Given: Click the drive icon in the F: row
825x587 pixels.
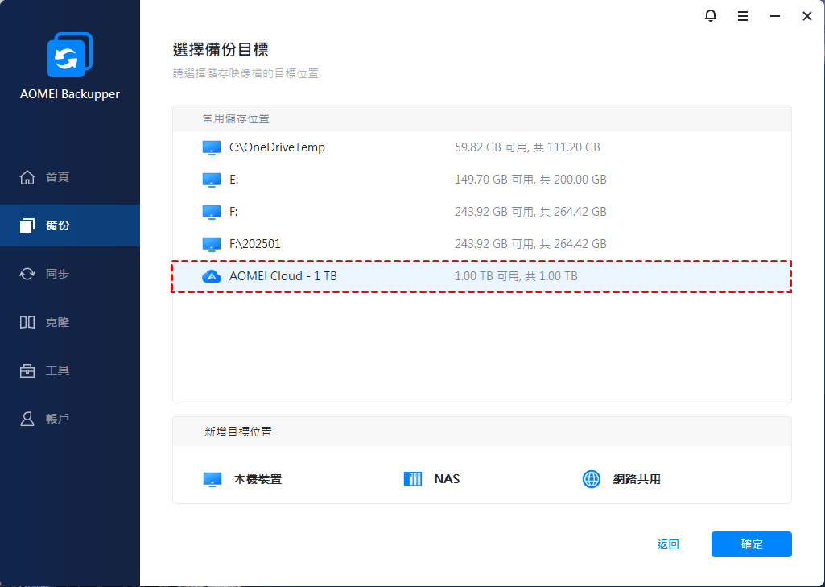Looking at the screenshot, I should coord(212,212).
